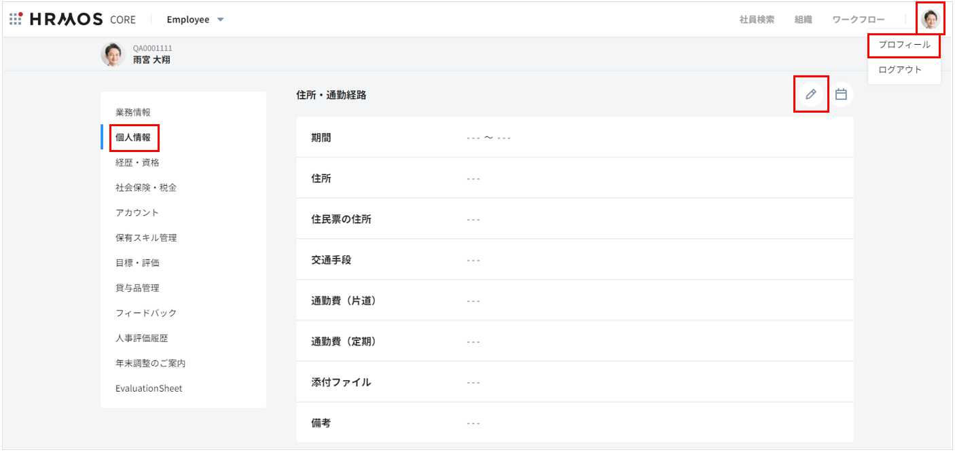
Task: Click the user avatar in top-right corner
Action: pyautogui.click(x=930, y=19)
